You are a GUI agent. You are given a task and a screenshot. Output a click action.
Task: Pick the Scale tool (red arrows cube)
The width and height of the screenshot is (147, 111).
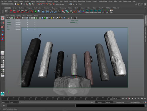click(3, 39)
